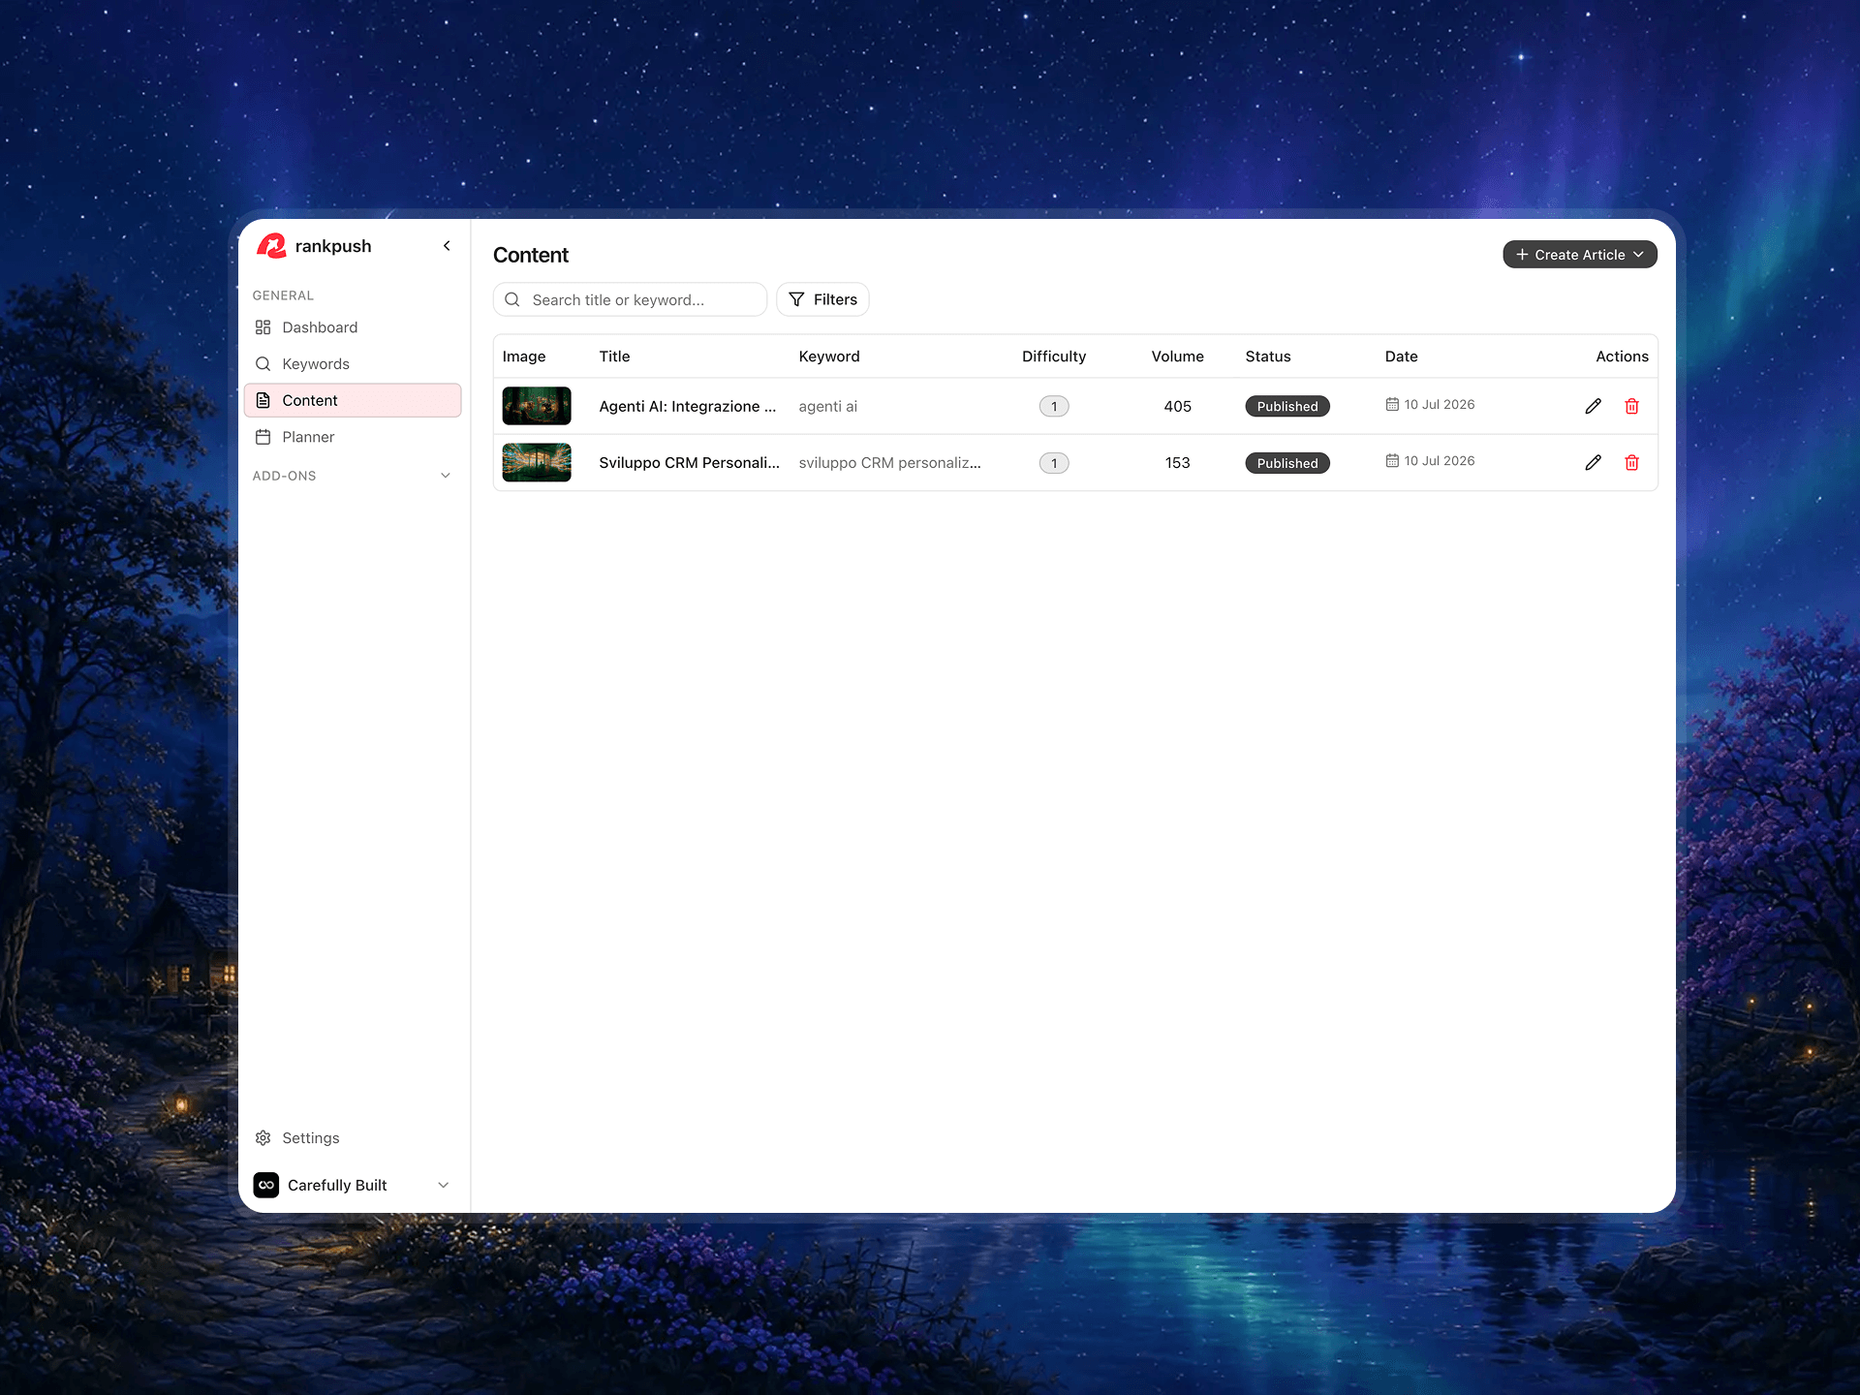Click the Sviluppo CRM Personali... title
Screen dimensions: 1860x1395
[690, 463]
